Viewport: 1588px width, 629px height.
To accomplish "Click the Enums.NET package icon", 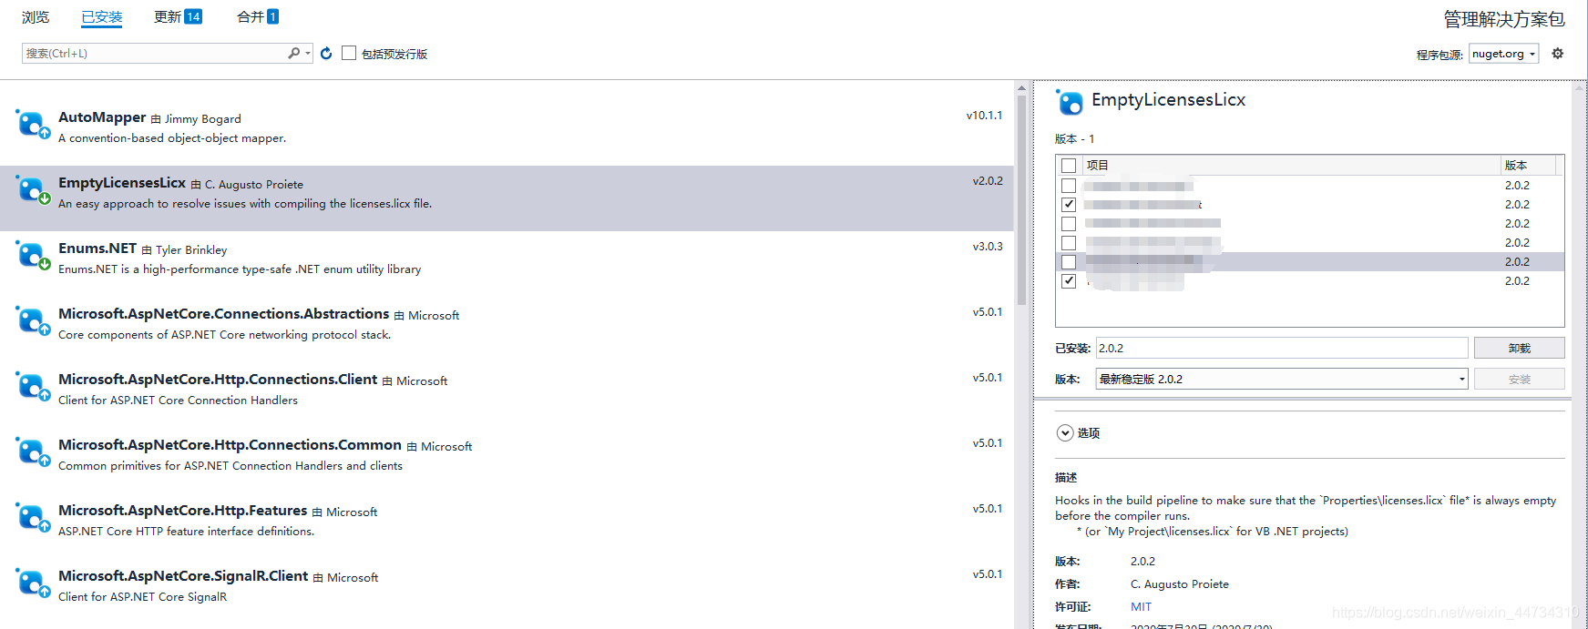I will (x=32, y=255).
